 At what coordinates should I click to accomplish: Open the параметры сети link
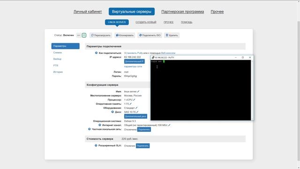133,67
